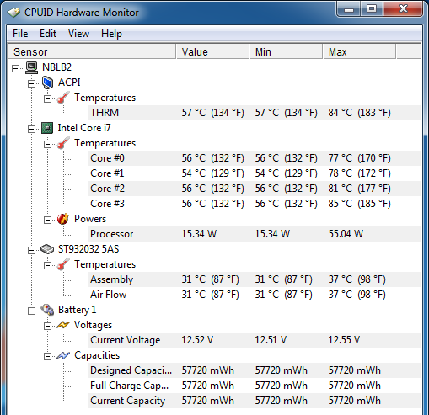Viewport: 429px width, 415px height.
Task: Click the Sensor column header
Action: point(92,51)
